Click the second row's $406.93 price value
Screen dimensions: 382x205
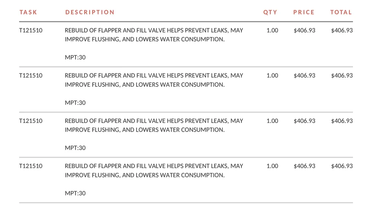pyautogui.click(x=304, y=76)
